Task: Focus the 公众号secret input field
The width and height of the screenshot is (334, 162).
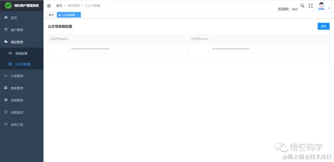Action: [x=268, y=49]
